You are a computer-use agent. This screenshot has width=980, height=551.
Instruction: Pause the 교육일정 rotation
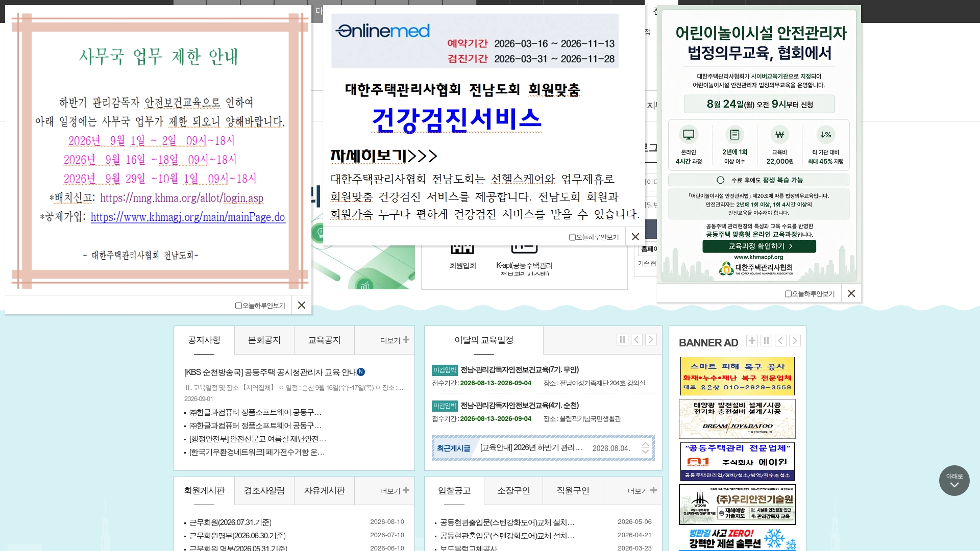pyautogui.click(x=622, y=340)
